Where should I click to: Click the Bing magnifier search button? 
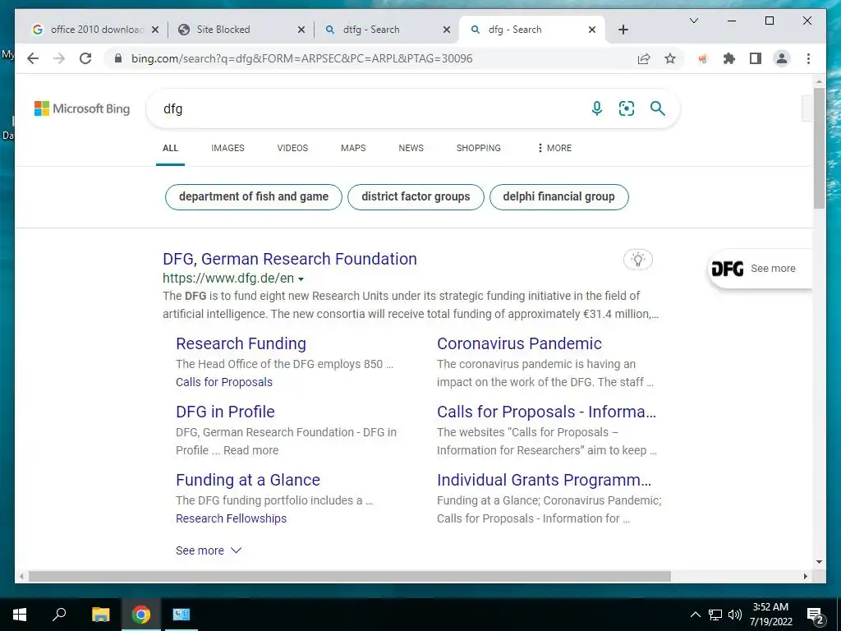(x=658, y=108)
